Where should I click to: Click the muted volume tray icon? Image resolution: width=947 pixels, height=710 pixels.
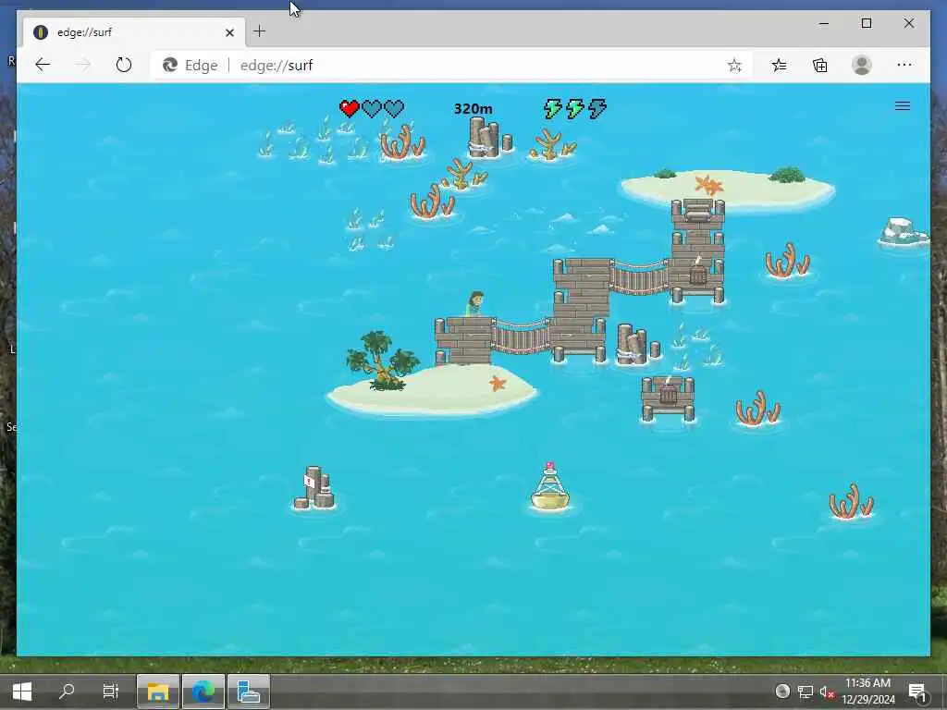[x=827, y=692]
